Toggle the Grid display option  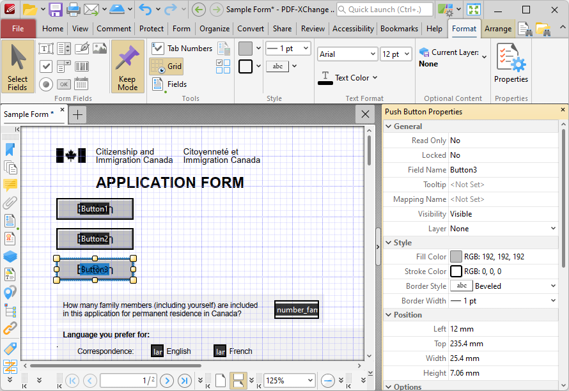pyautogui.click(x=167, y=66)
